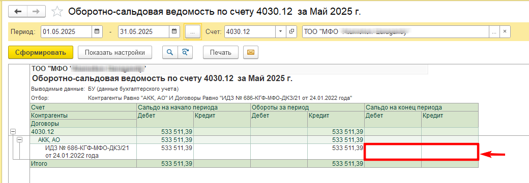Open calendar for start date 01.05.2025
529x183 pixels.
coord(97,32)
